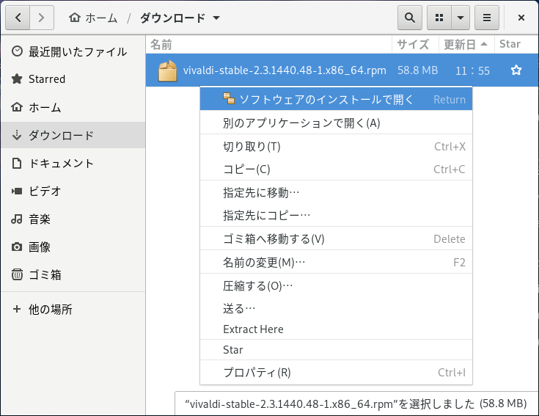Choose 名前の変更(M)… menu entry
The width and height of the screenshot is (539, 416).
click(336, 263)
